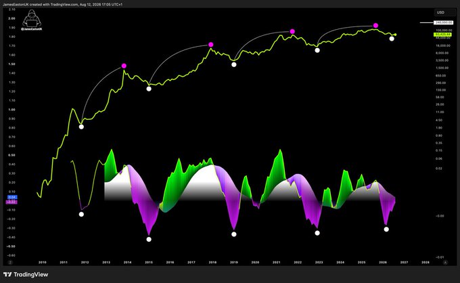Click the 2028 label on the time axis
Viewport: 460px width, 283px height.
[425, 263]
